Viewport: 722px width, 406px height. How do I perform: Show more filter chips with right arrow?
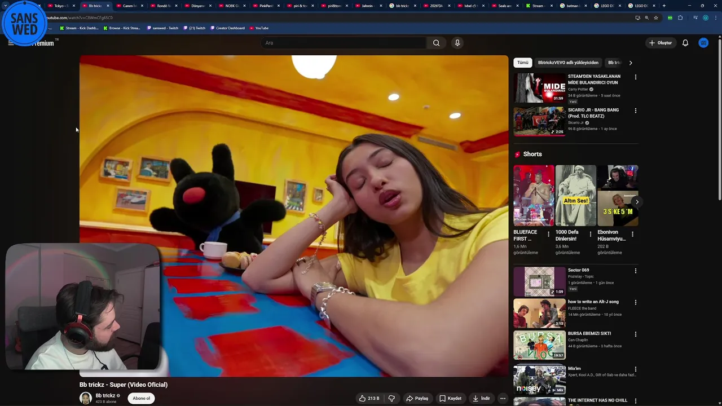631,63
